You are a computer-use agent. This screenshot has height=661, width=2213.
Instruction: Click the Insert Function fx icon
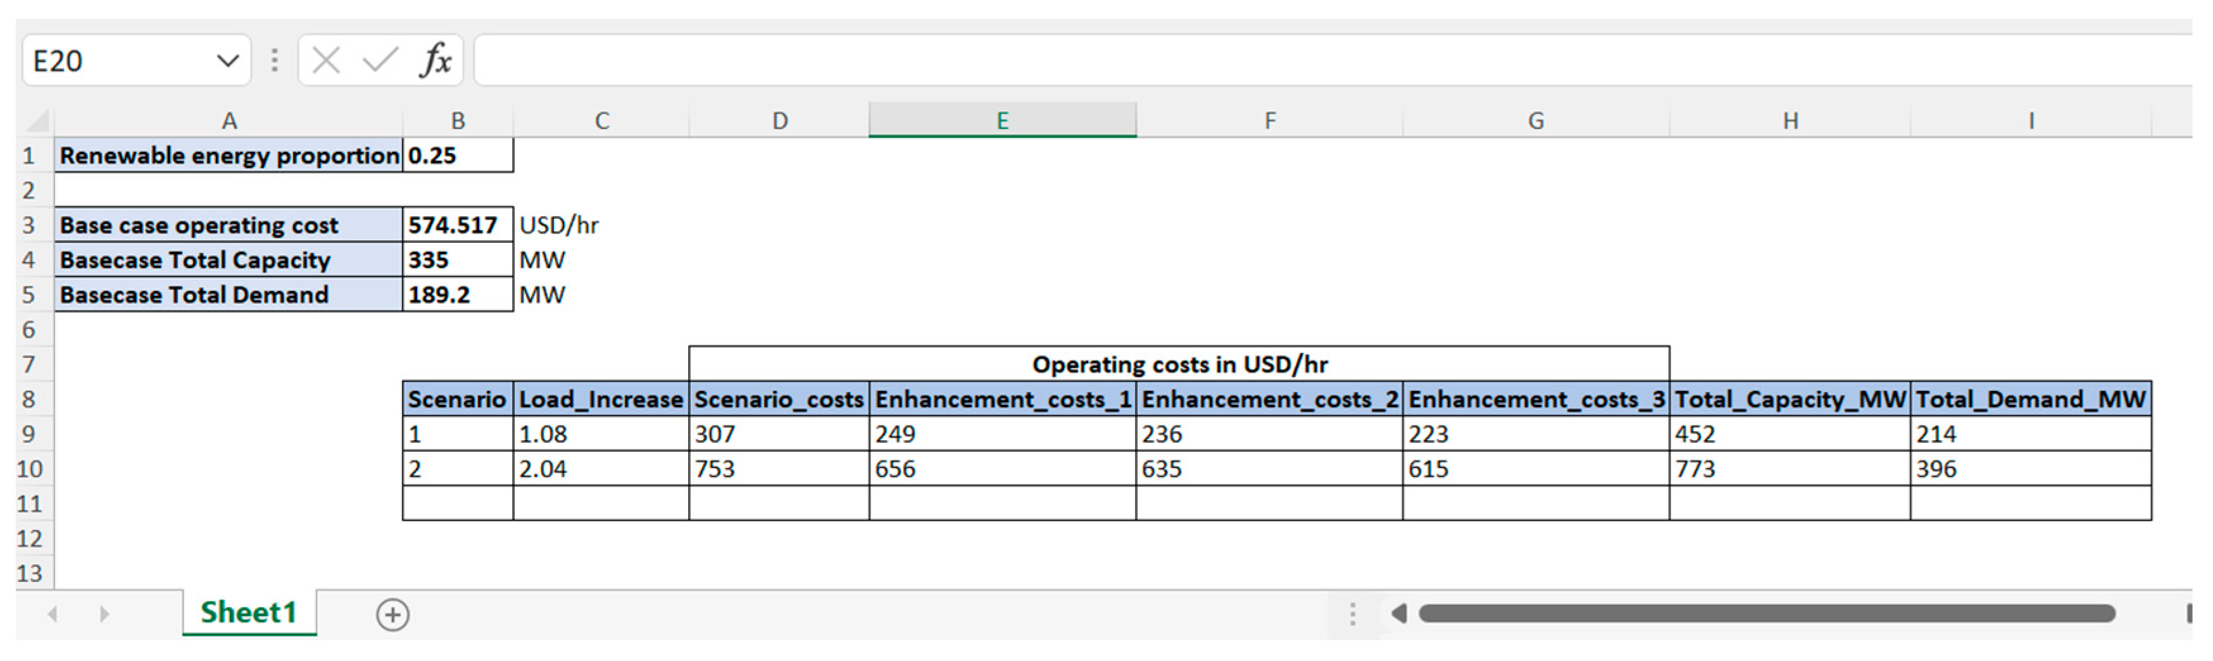436,61
